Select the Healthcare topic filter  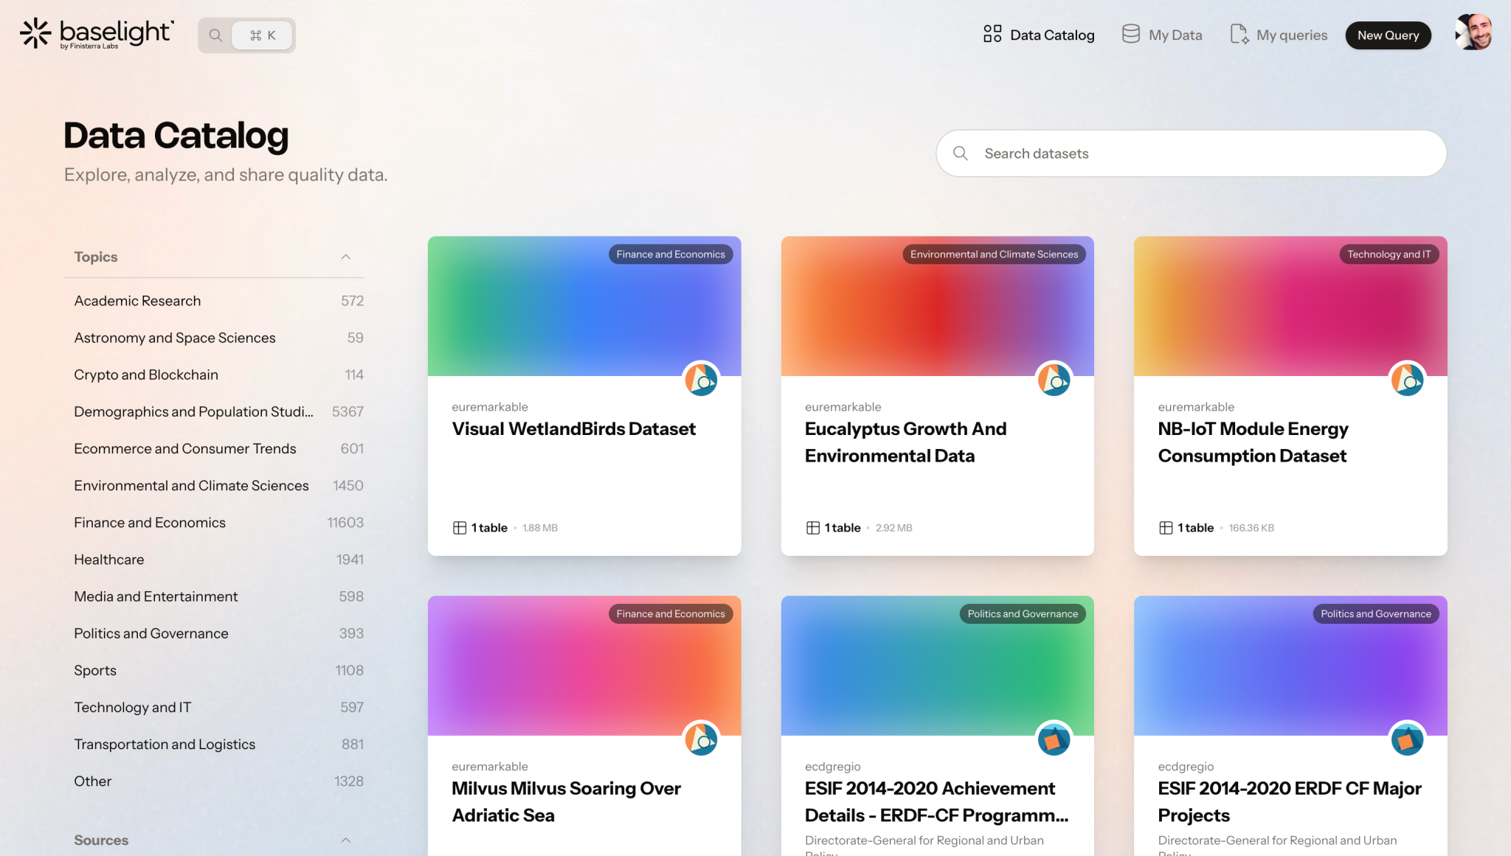pos(108,559)
